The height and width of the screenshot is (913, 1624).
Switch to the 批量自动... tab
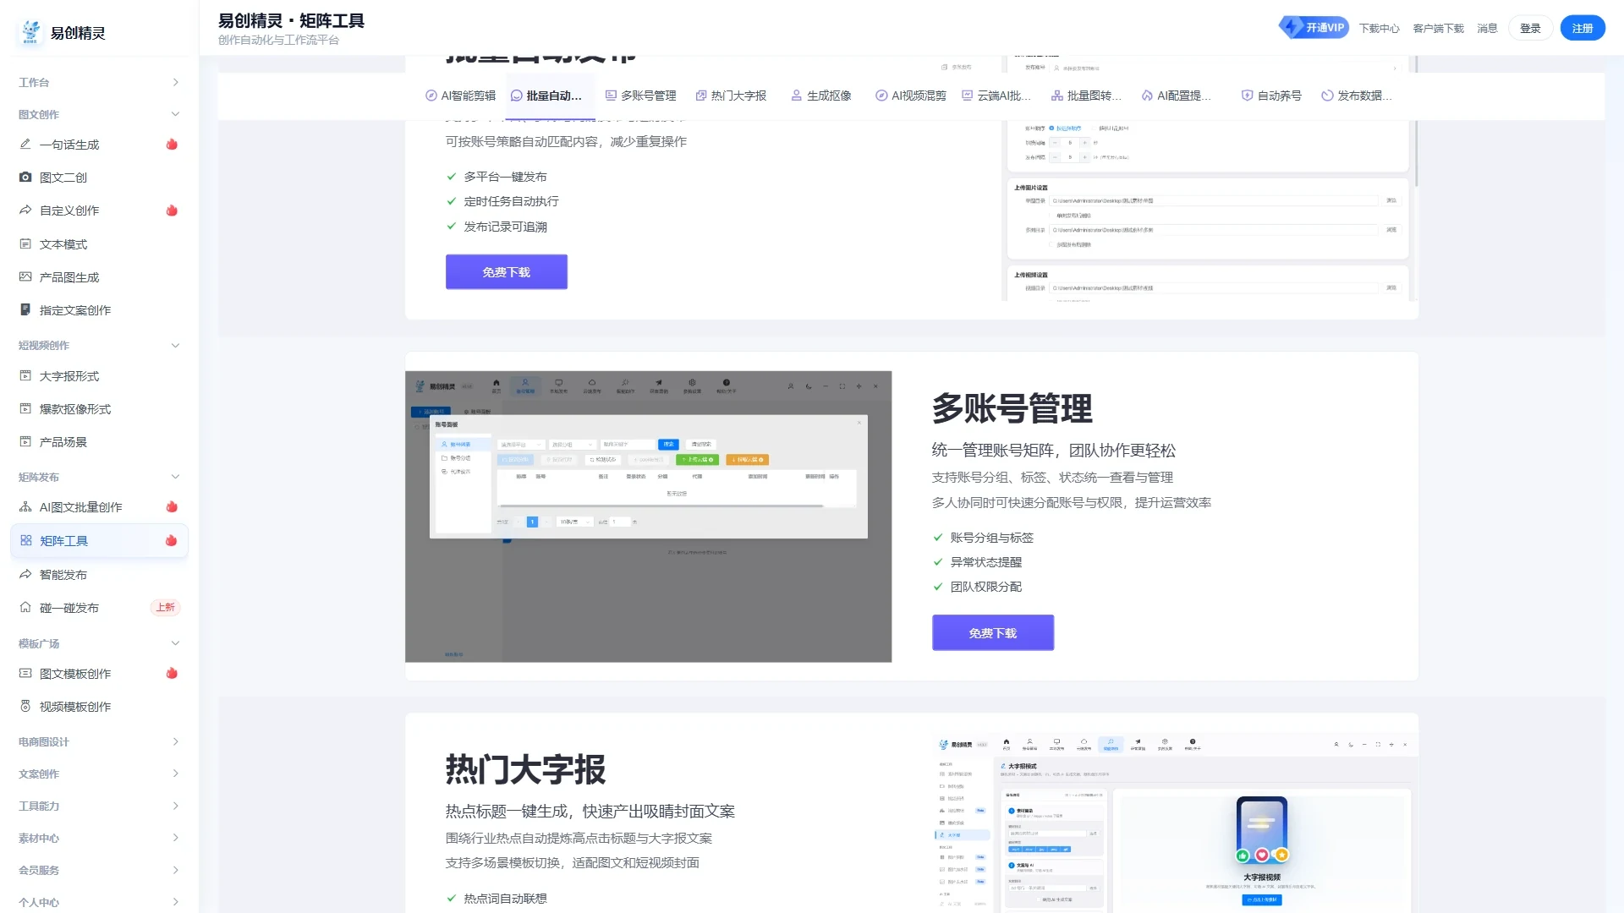(x=551, y=96)
